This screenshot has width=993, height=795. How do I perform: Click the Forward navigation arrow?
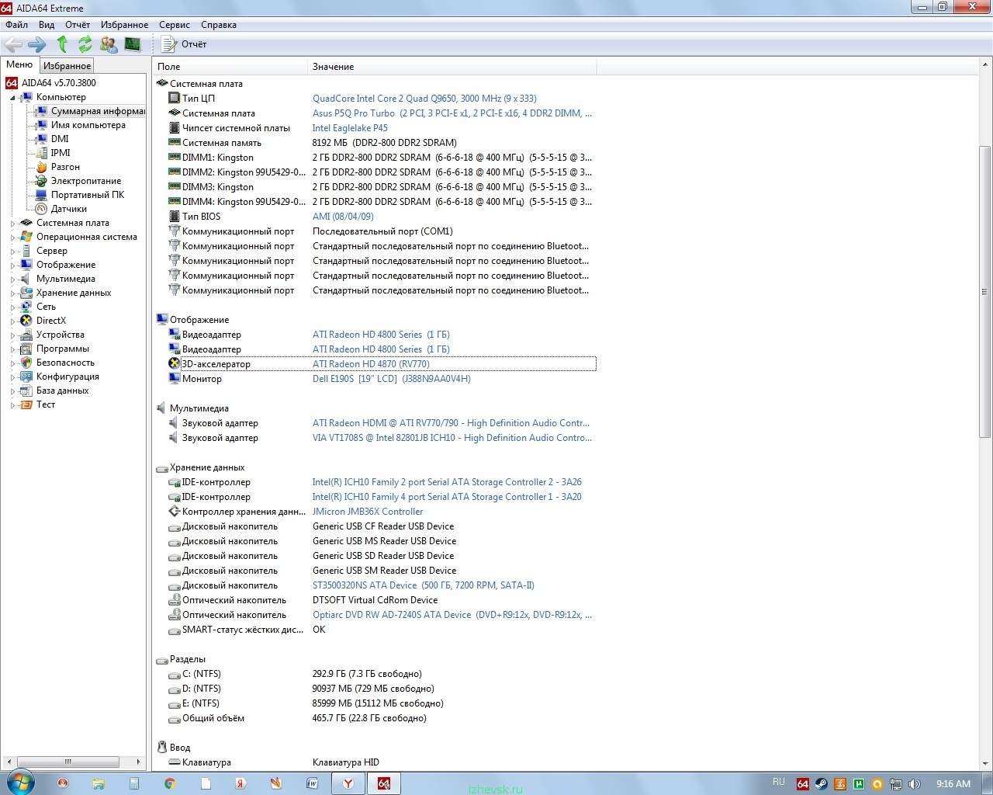[36, 44]
